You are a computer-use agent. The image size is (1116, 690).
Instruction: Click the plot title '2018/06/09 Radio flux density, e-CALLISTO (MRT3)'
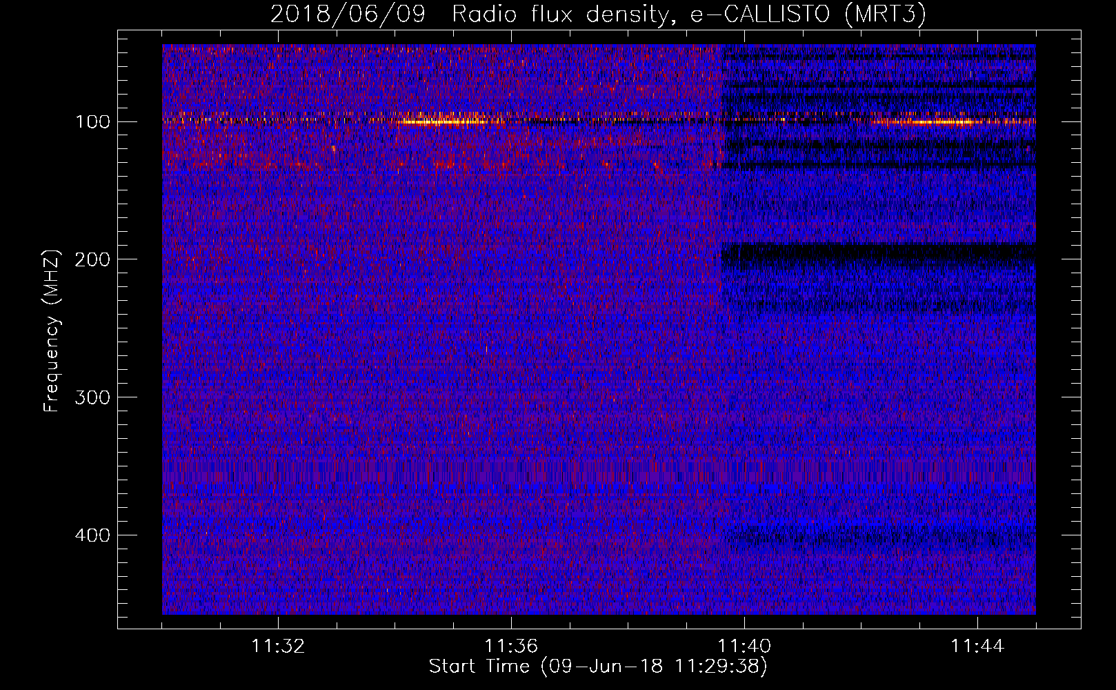(598, 14)
